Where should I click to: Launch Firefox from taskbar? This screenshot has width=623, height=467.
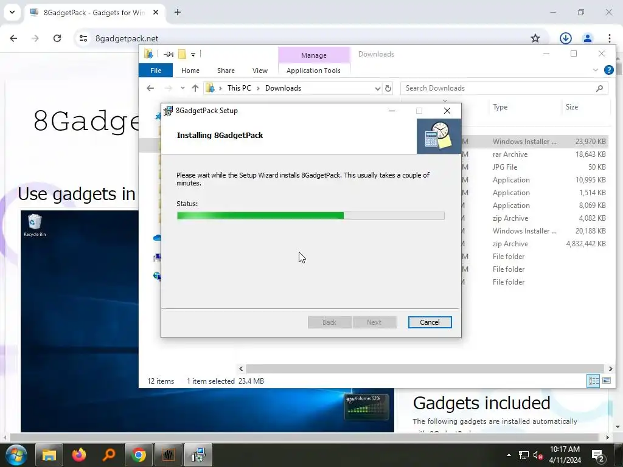[78, 455]
